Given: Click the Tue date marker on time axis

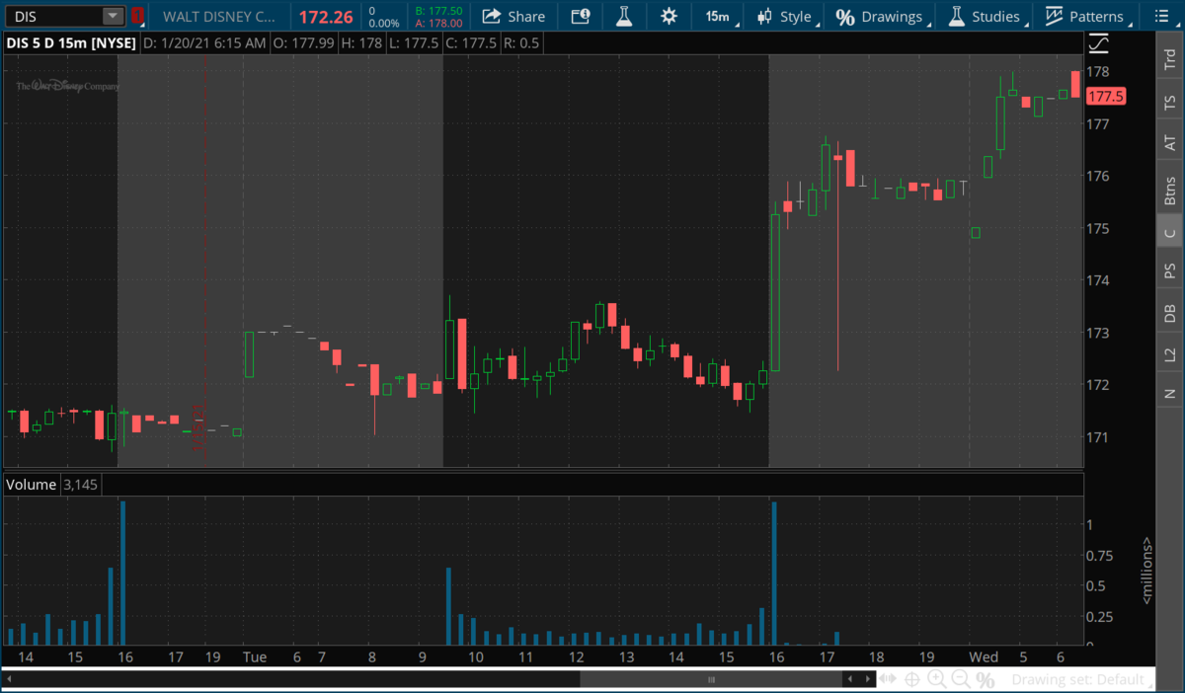Looking at the screenshot, I should click(255, 656).
